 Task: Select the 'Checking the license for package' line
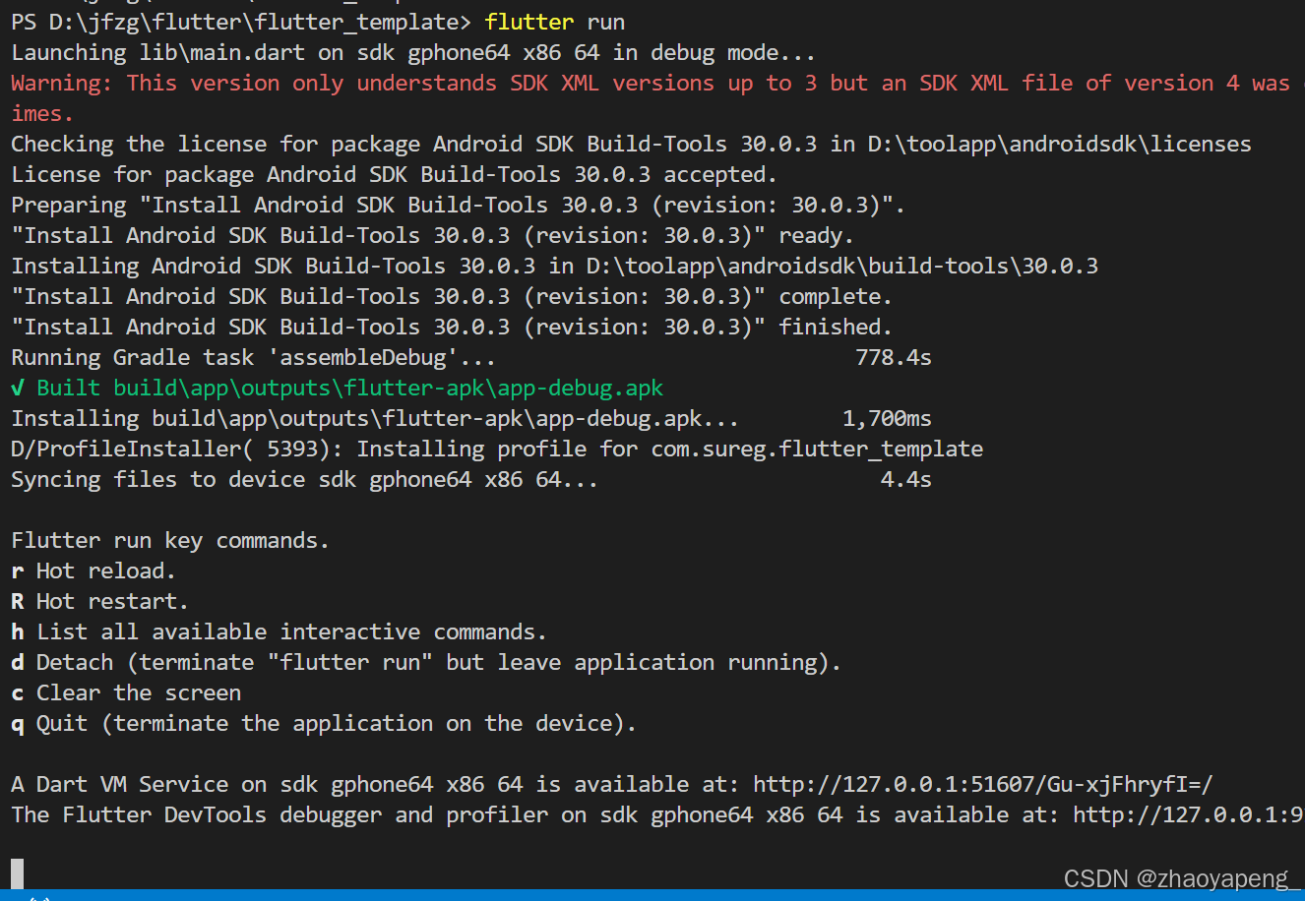click(631, 144)
